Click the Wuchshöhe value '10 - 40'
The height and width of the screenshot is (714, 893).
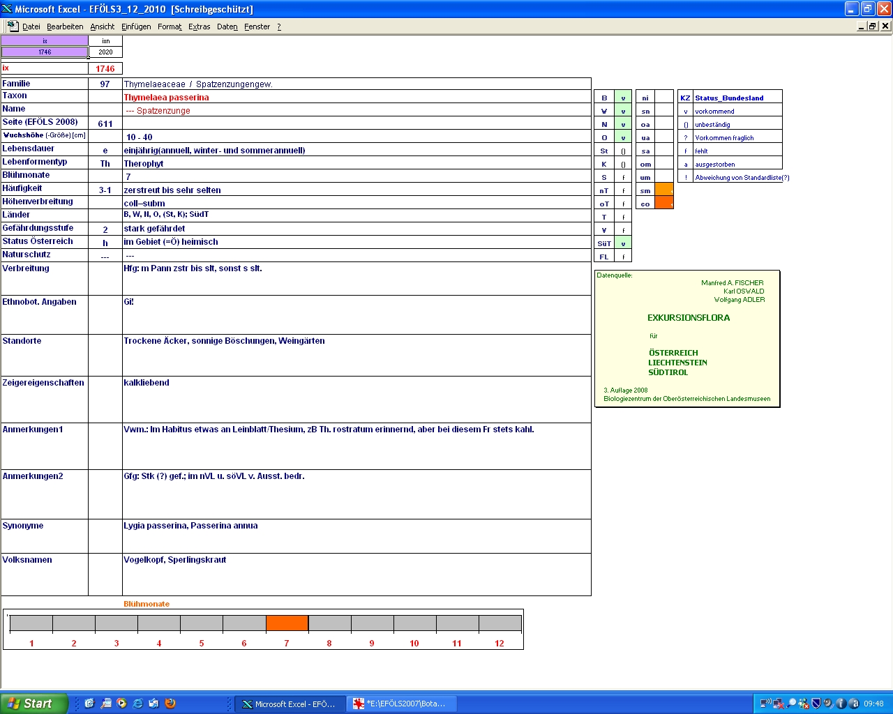[x=139, y=137]
